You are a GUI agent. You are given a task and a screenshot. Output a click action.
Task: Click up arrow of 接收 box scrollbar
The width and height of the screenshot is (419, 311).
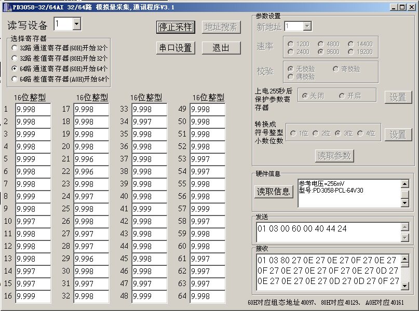click(x=405, y=259)
